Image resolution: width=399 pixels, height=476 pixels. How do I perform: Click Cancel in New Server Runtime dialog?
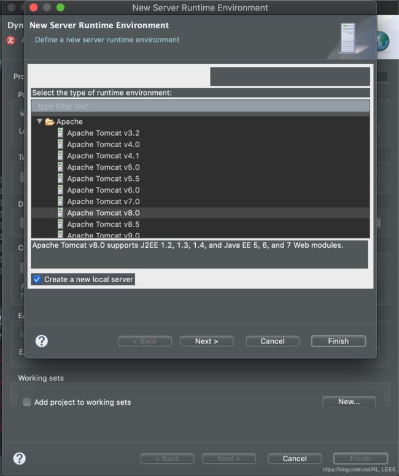point(273,341)
